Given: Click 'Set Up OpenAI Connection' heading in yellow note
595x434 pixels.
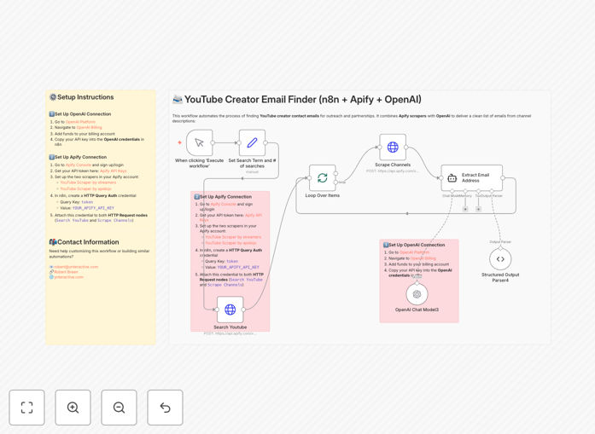Looking at the screenshot, I should [x=83, y=113].
